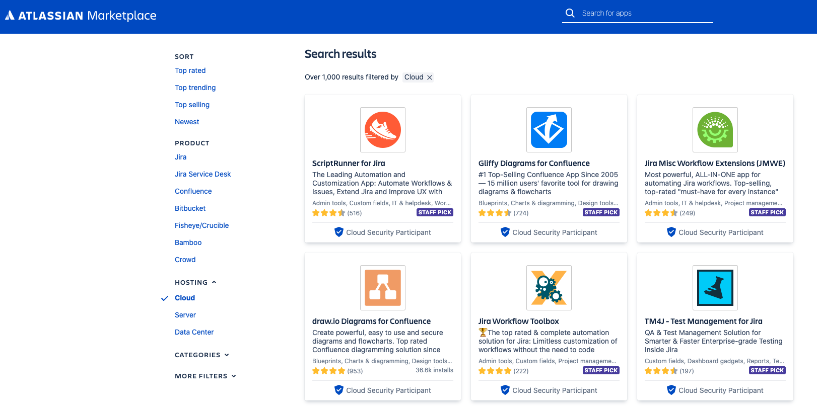Filter by Jira product

(181, 157)
